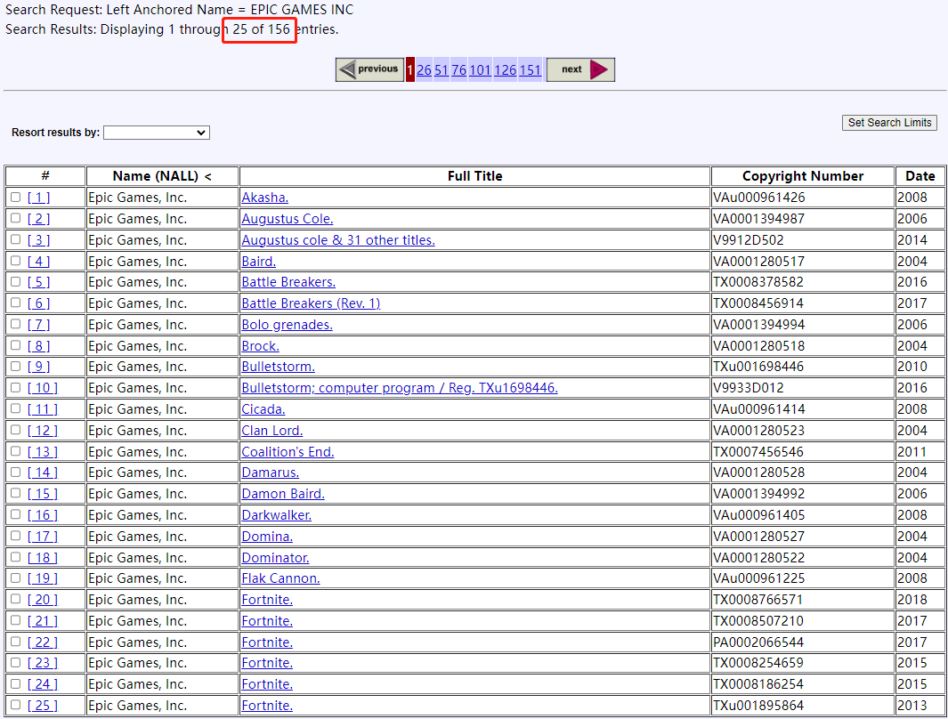The width and height of the screenshot is (948, 719).
Task: Enable the checkbox for row 25
Action: [16, 706]
